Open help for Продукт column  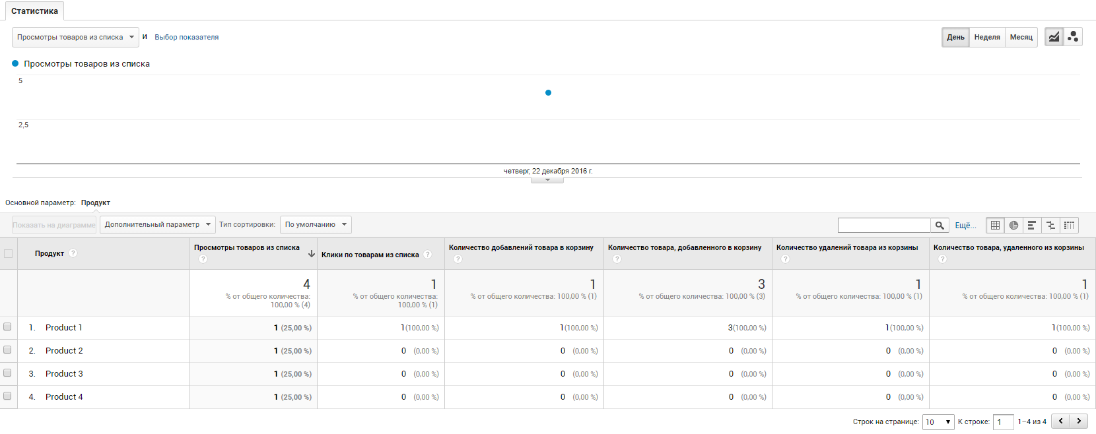pos(73,253)
